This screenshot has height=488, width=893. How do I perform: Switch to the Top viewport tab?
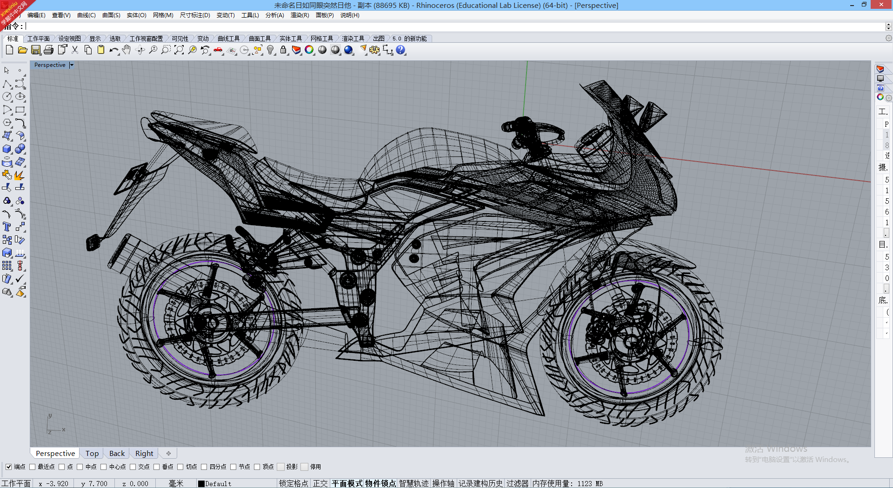(92, 453)
